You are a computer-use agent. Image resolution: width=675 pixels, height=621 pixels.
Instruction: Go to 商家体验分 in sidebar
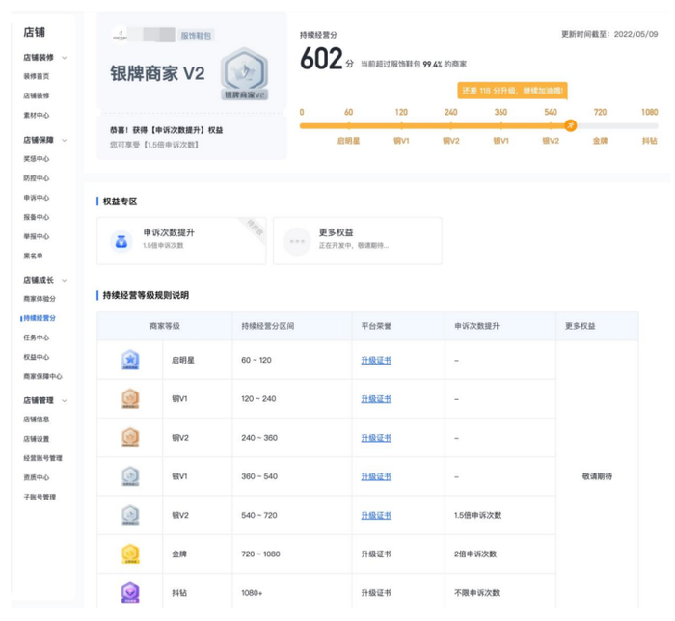40,299
